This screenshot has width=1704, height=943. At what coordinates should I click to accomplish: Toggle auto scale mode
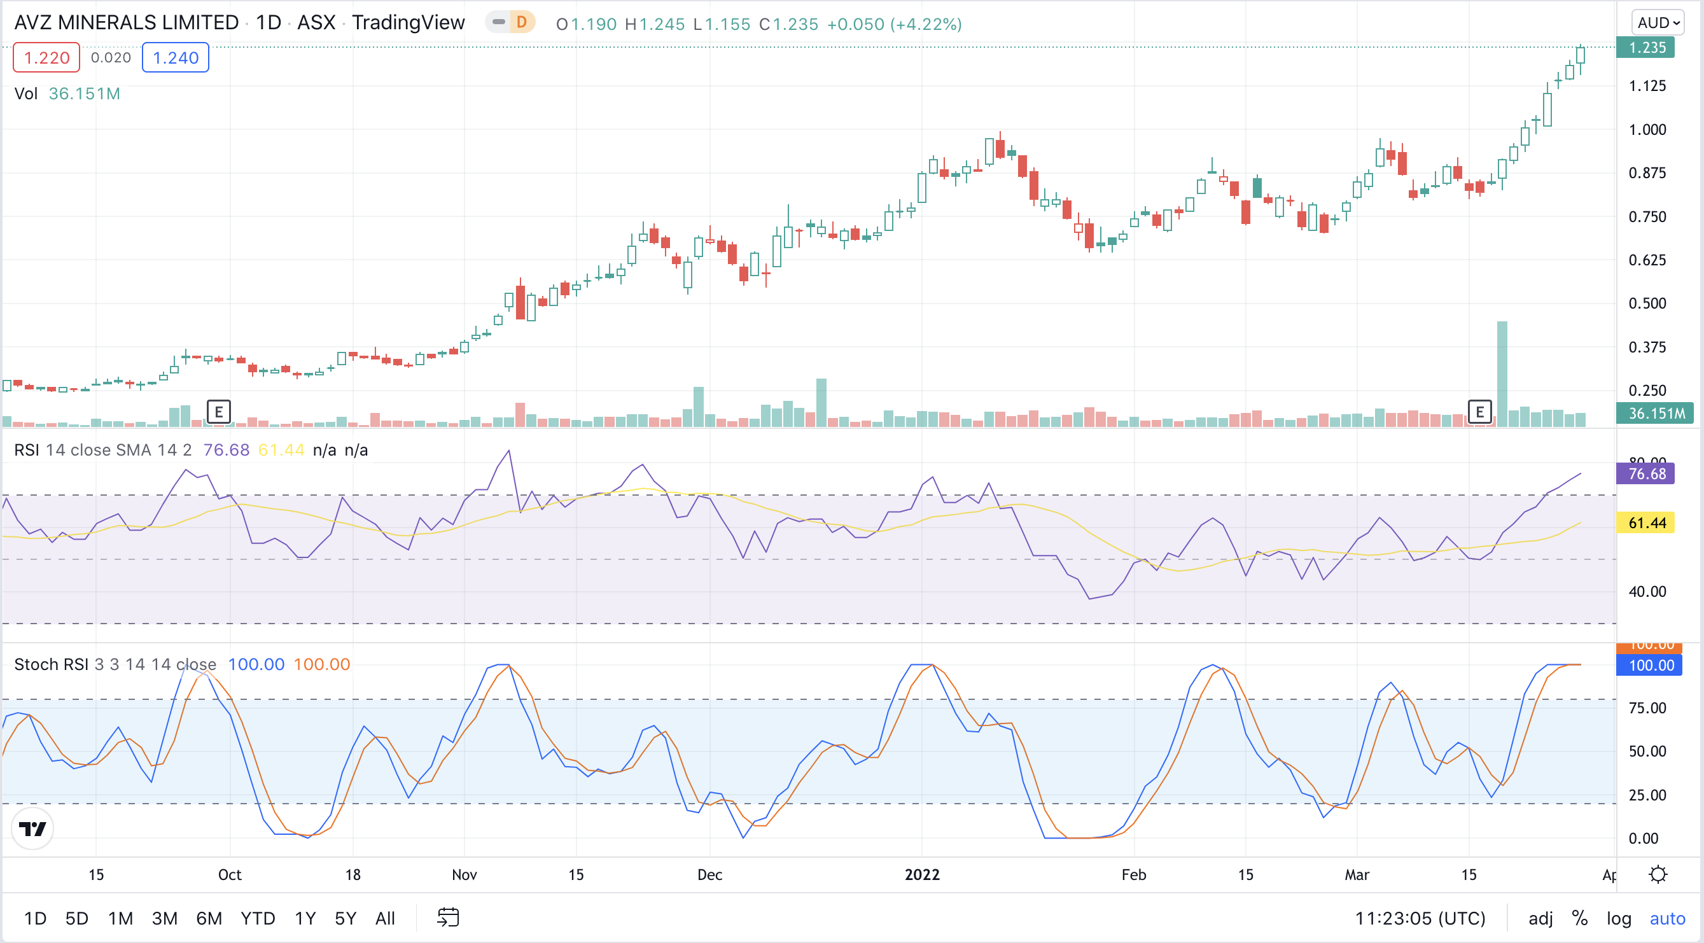tap(1666, 918)
